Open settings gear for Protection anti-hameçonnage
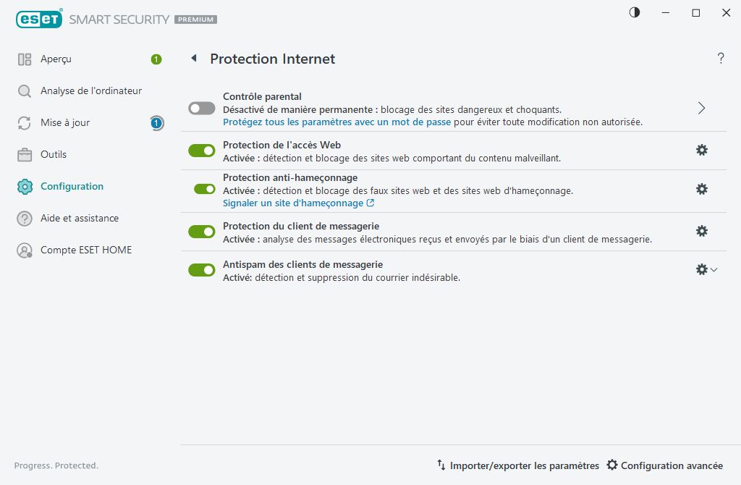741x485 pixels. coord(701,189)
